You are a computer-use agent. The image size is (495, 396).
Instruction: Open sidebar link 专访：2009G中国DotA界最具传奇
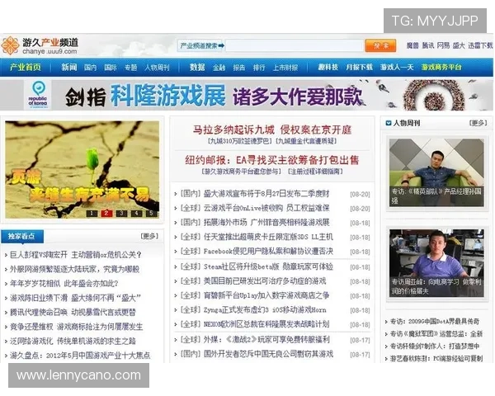tap(435, 322)
